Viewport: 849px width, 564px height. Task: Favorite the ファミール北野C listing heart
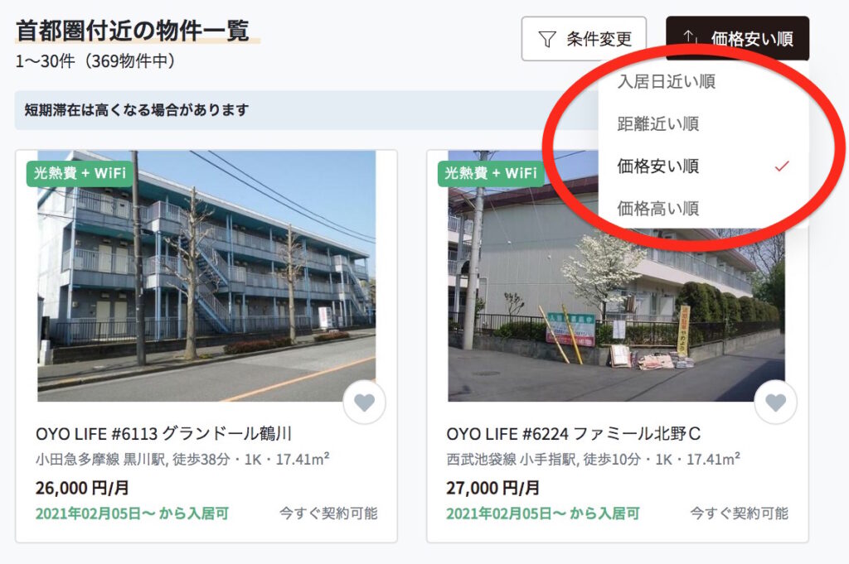775,403
